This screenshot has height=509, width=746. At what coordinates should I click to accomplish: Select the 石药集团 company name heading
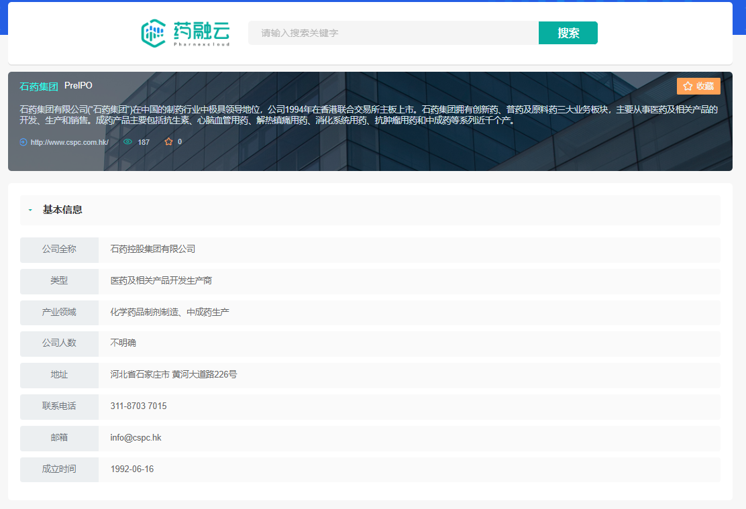tap(39, 87)
